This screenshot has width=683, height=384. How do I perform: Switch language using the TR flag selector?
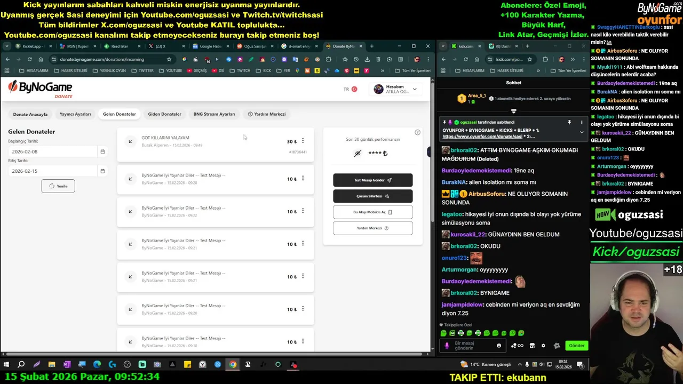(x=351, y=89)
